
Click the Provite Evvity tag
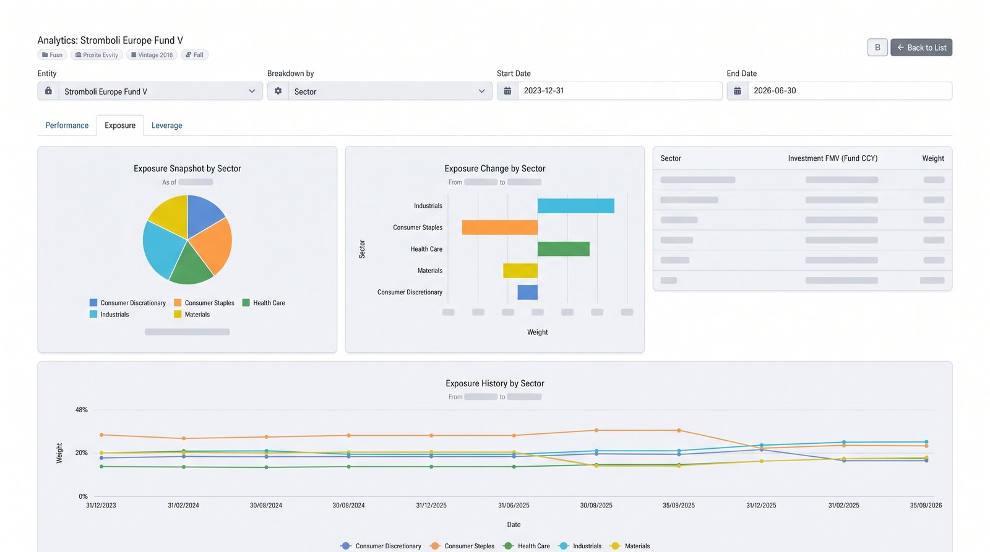97,55
